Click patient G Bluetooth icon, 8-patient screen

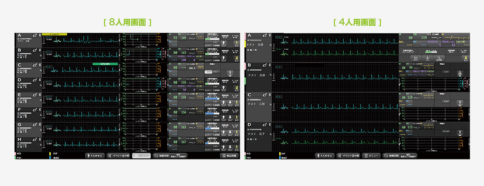click(x=39, y=124)
